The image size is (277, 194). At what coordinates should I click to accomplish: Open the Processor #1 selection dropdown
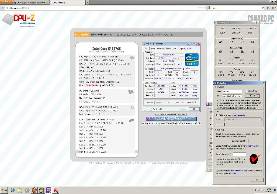pyautogui.click(x=162, y=103)
